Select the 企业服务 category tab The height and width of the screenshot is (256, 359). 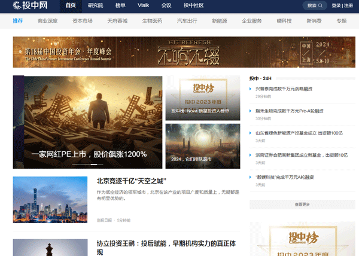[x=252, y=21]
